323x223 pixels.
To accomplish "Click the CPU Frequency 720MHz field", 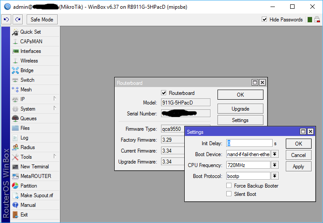I will point(248,165).
